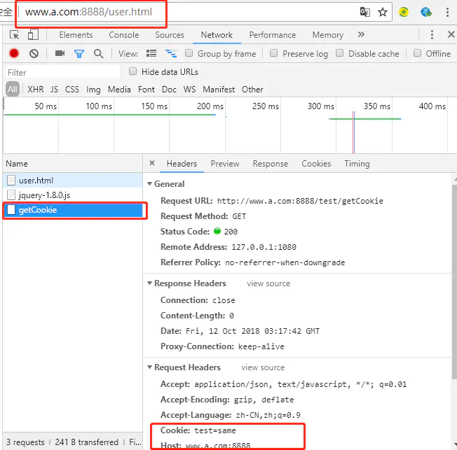The height and width of the screenshot is (450, 457).
Task: Enable Group by frame checkbox
Action: pos(189,53)
